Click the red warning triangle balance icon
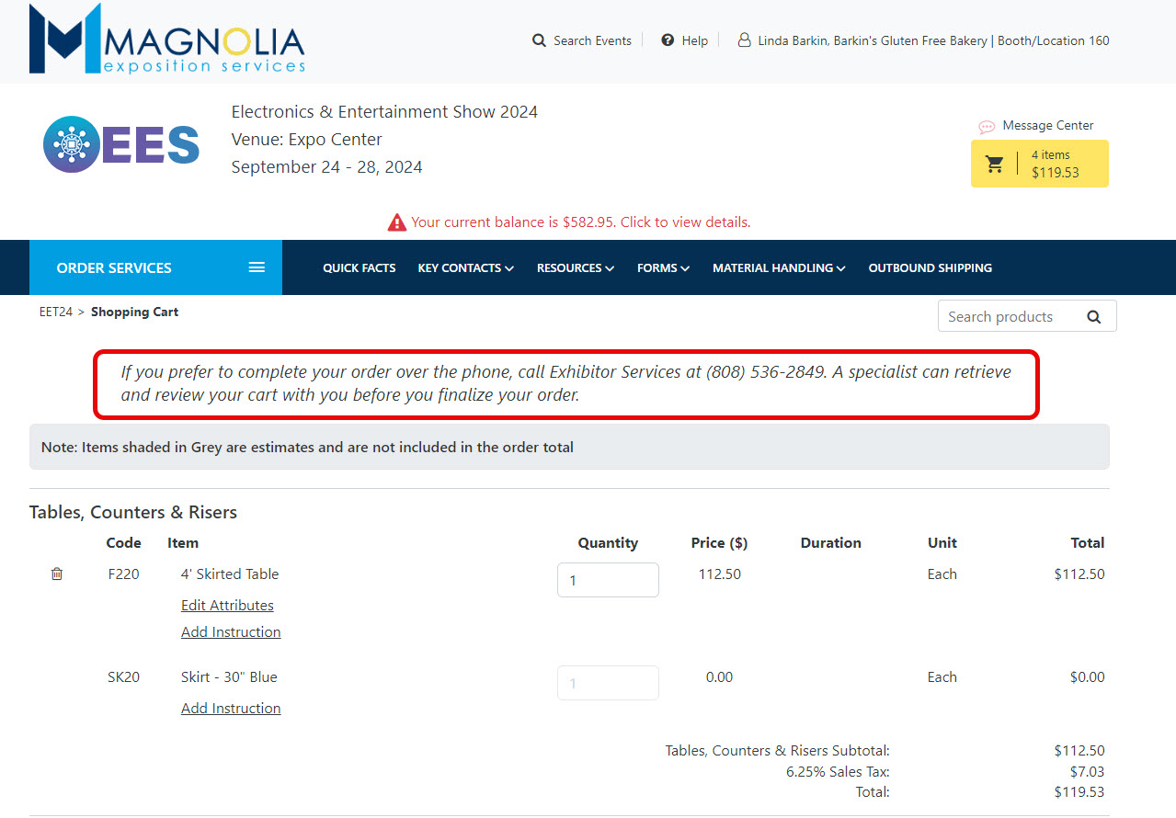The height and width of the screenshot is (818, 1176). coord(396,222)
